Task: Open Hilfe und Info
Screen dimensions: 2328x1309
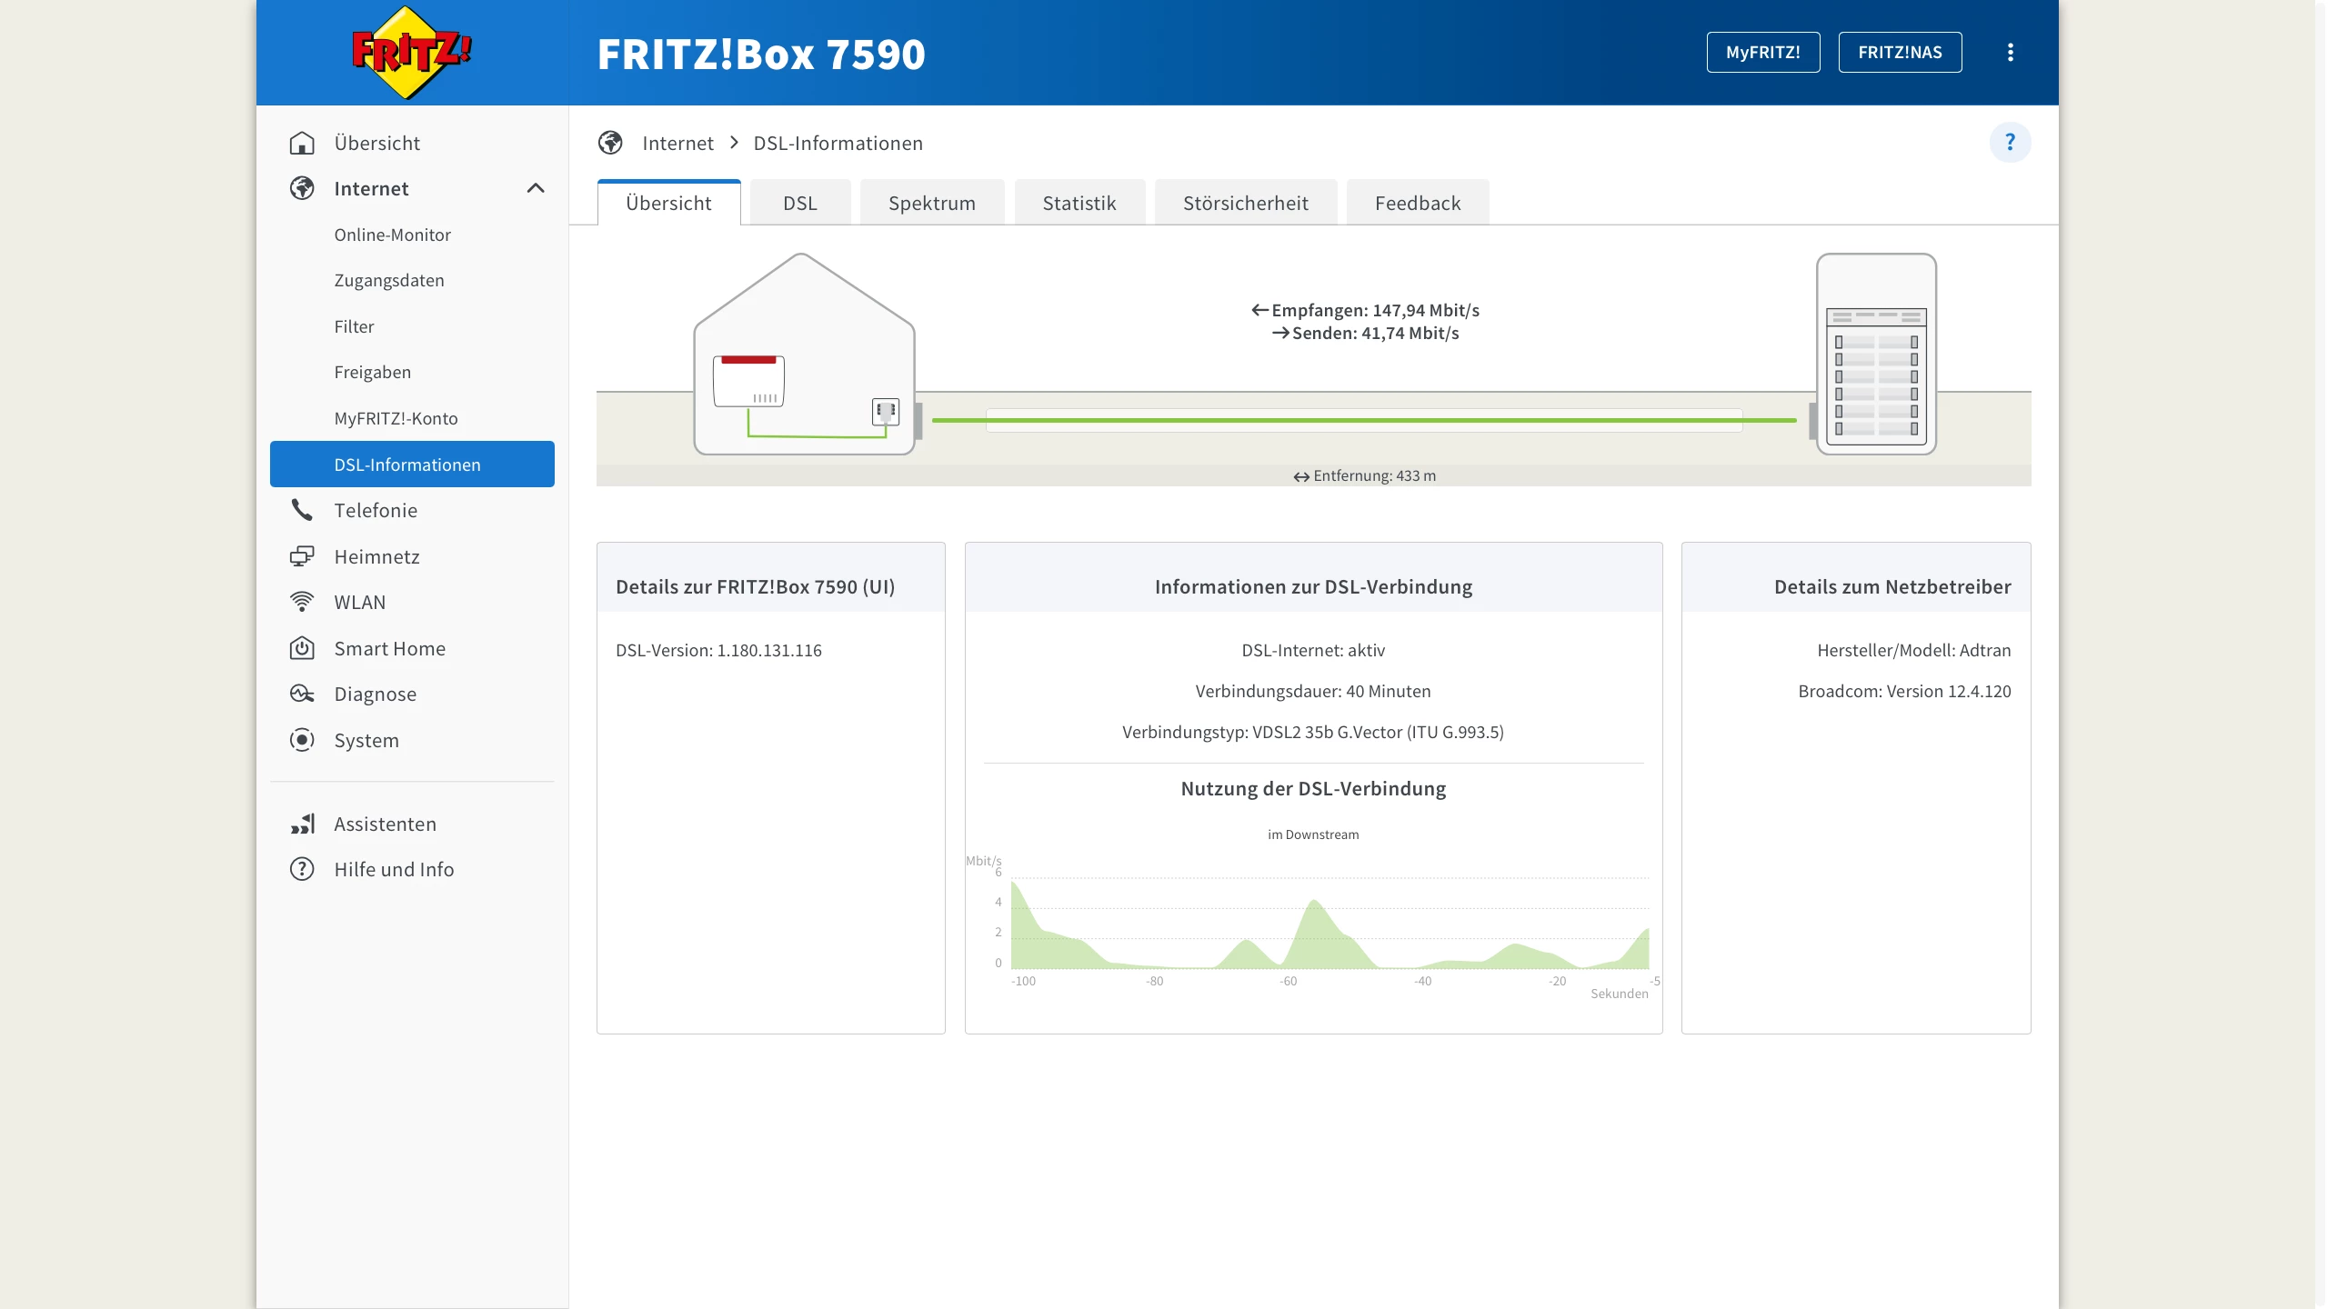Action: point(394,869)
